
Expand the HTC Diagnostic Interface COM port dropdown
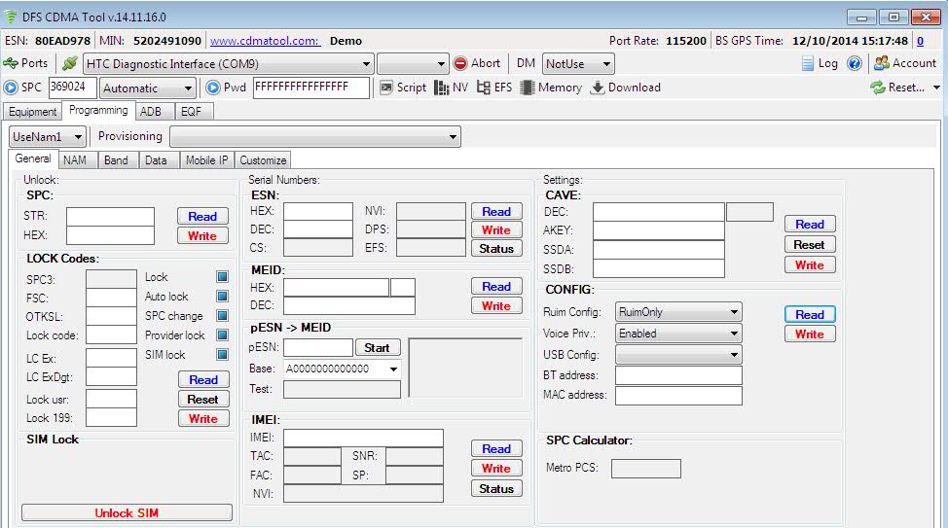coord(366,64)
